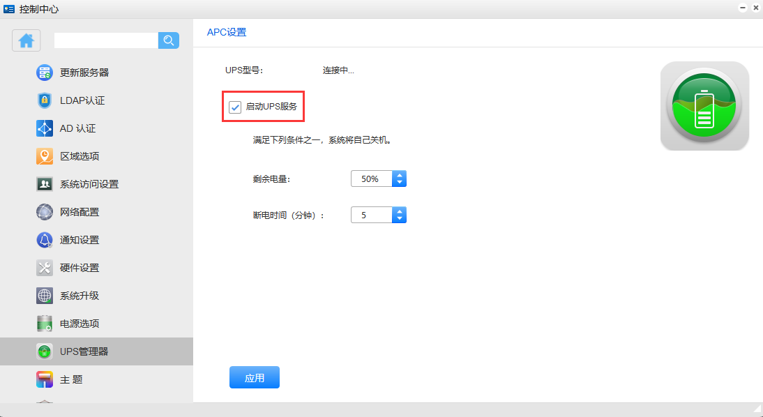Select 网络配置 in the sidebar
The image size is (763, 417).
coord(79,212)
